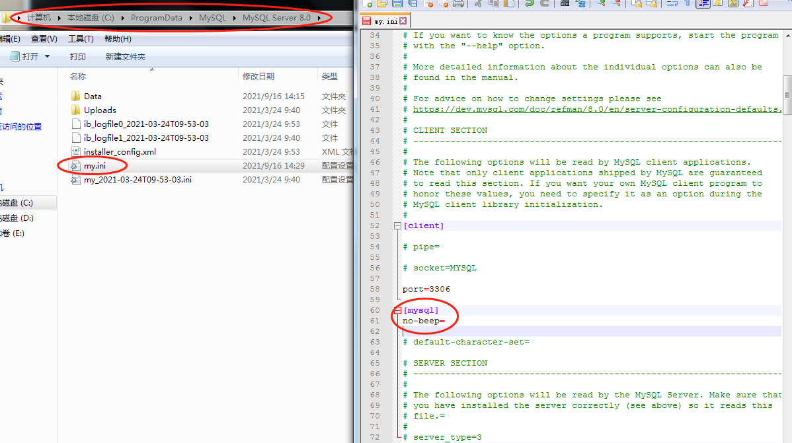This screenshot has width=792, height=443.
Task: Click the Open file icon on Notepad++ toolbar
Action: [381, 5]
